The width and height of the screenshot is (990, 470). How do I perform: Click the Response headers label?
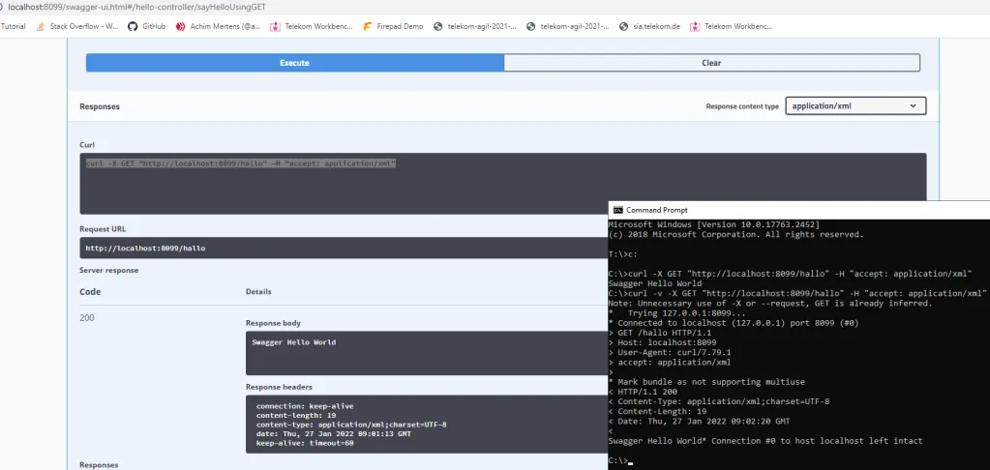pos(279,387)
